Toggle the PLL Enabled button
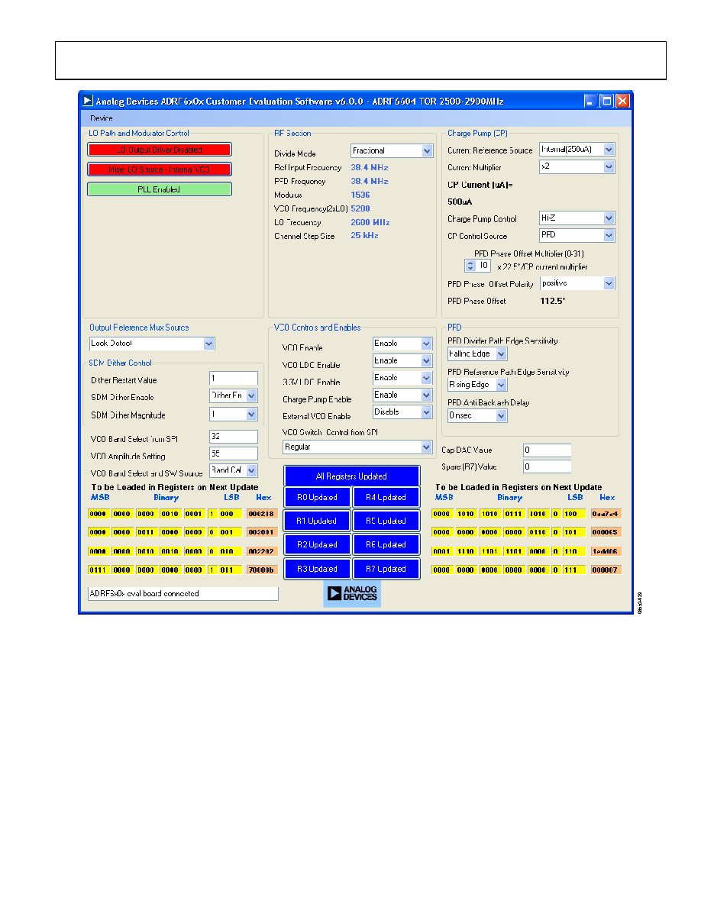The image size is (701, 907). pyautogui.click(x=160, y=189)
